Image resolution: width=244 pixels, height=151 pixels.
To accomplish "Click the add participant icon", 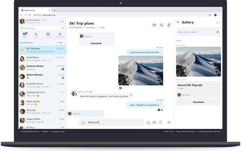I will point(169,25).
